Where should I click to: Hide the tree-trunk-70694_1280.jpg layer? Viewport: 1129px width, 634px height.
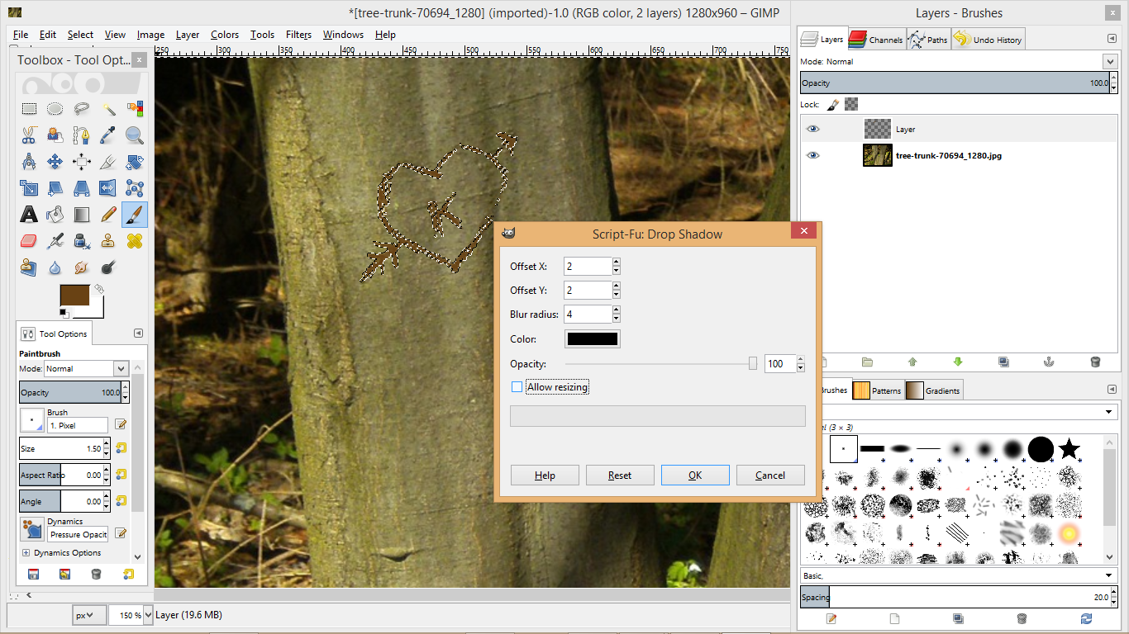(812, 155)
